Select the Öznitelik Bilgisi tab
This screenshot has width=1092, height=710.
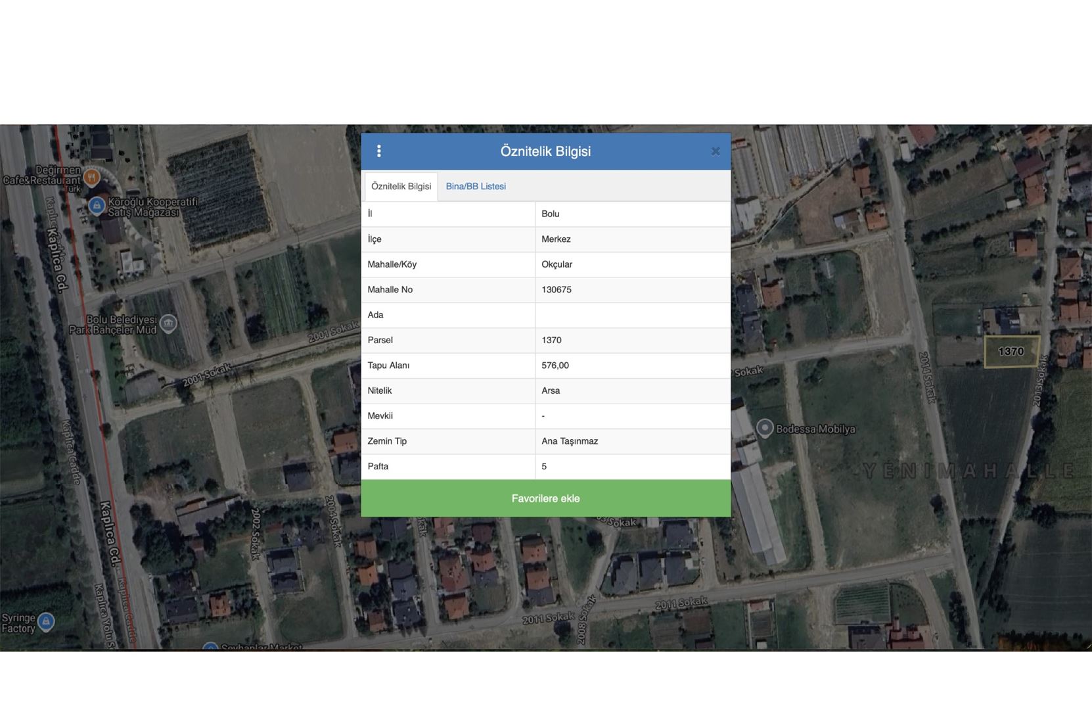(x=401, y=187)
